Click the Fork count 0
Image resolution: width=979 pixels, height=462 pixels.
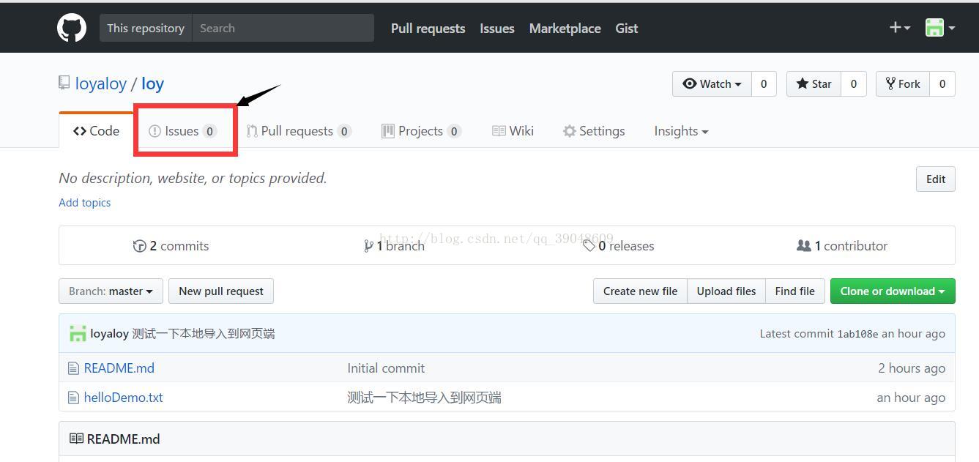[x=942, y=83]
